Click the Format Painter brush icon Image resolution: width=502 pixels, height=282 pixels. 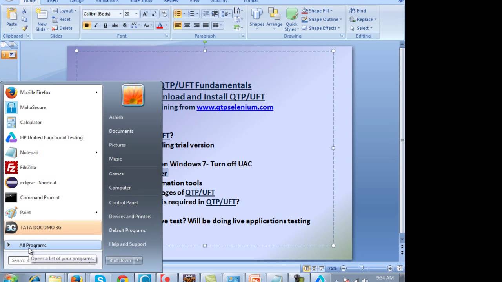[24, 28]
